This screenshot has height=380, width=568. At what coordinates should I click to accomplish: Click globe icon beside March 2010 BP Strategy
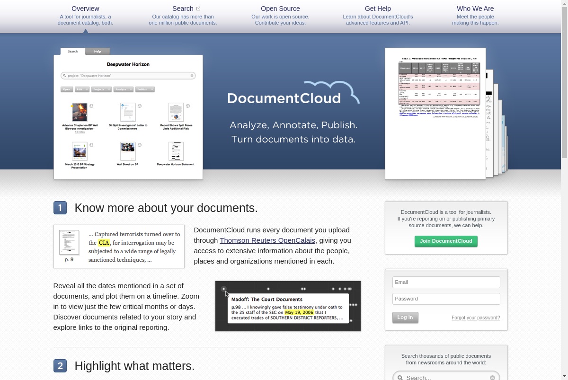tap(92, 145)
